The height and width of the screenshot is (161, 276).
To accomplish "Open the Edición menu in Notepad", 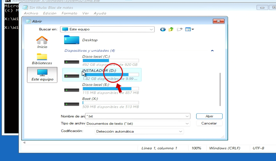I will point(50,13).
